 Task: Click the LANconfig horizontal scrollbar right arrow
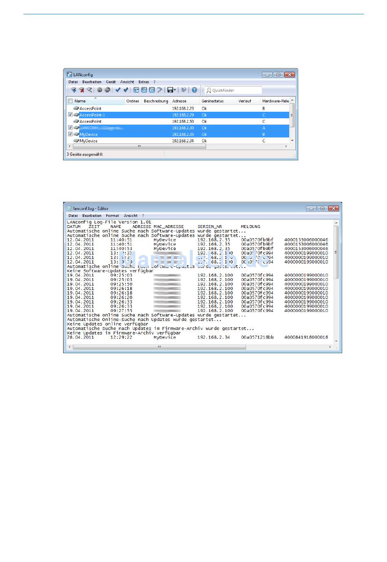tap(286, 146)
